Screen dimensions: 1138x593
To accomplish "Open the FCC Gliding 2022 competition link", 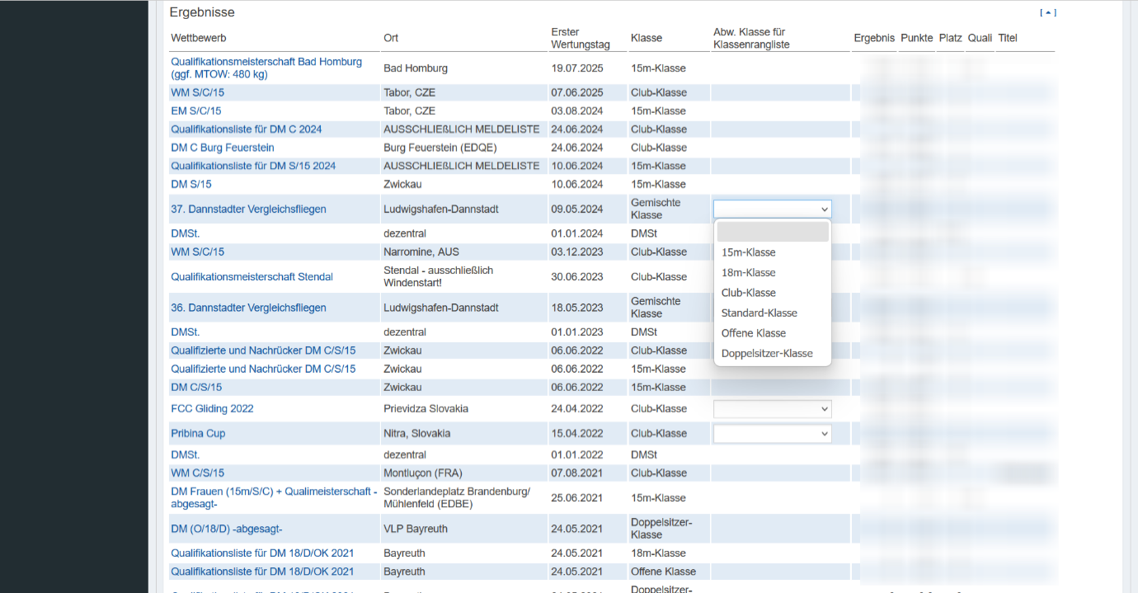I will pos(212,409).
